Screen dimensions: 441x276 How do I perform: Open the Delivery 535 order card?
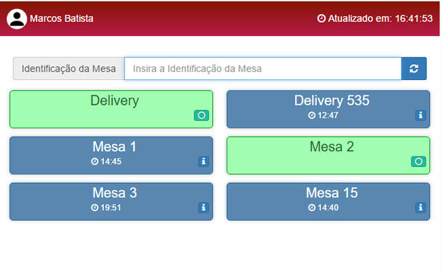(328, 102)
